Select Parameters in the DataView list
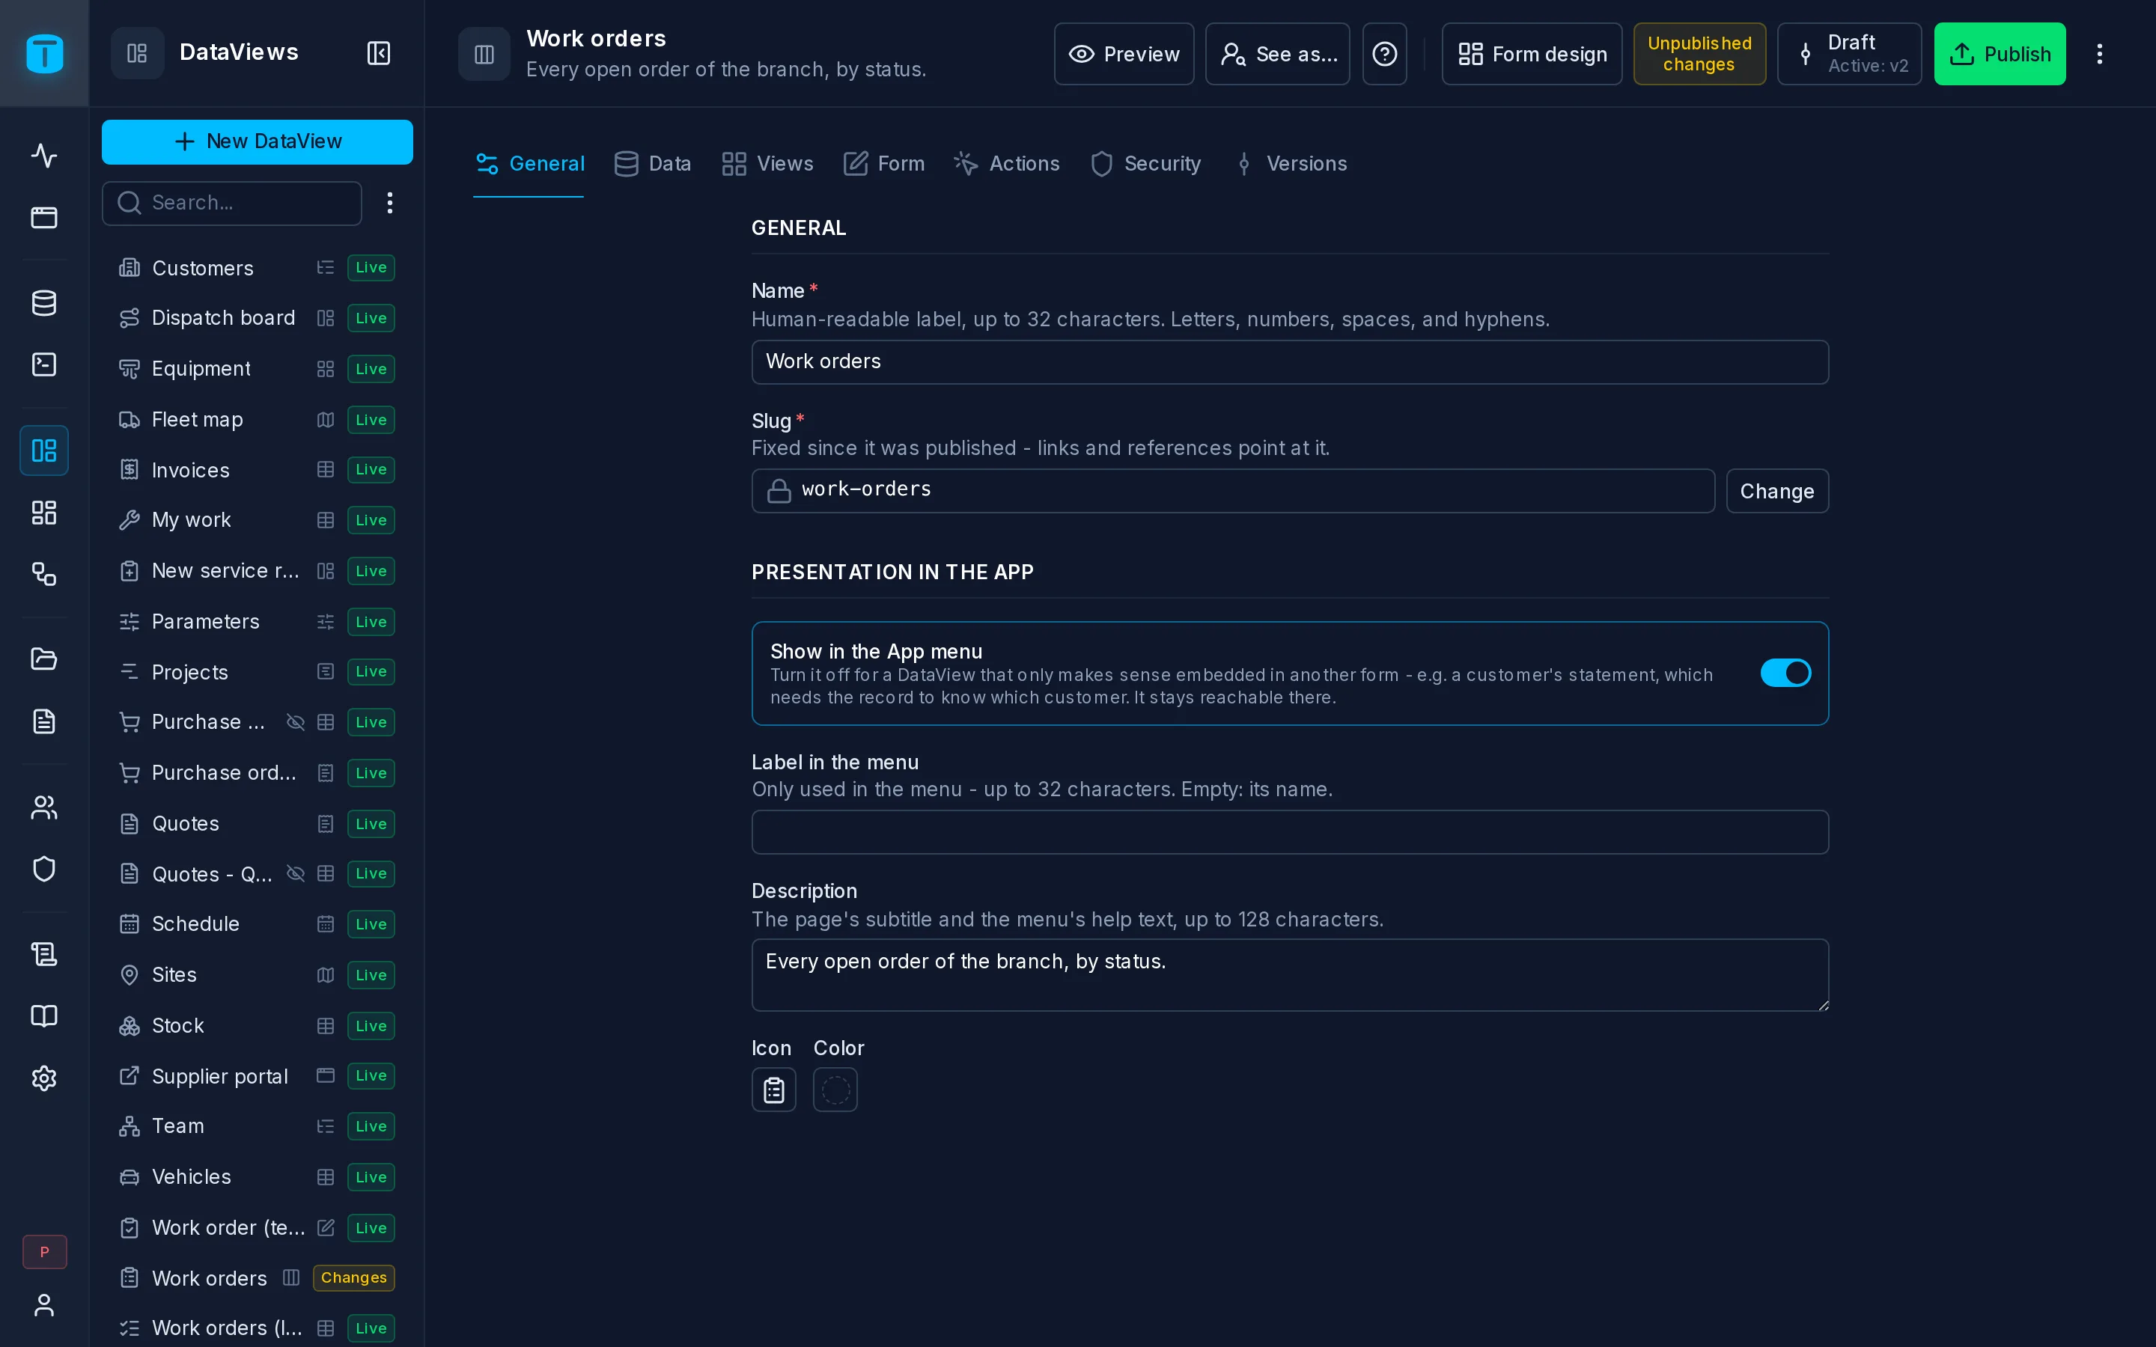 coord(257,622)
